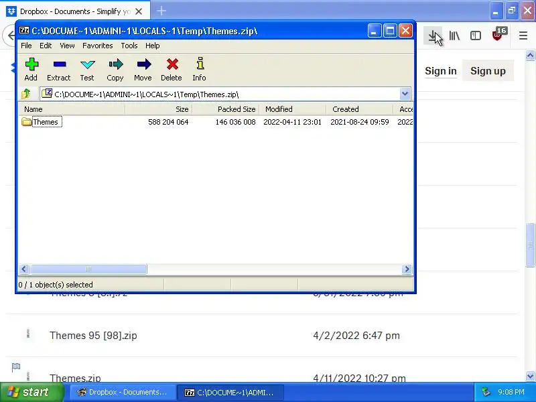Screen dimensions: 536x402
Task: Click the Sign up button on Dropbox
Action: 488,71
